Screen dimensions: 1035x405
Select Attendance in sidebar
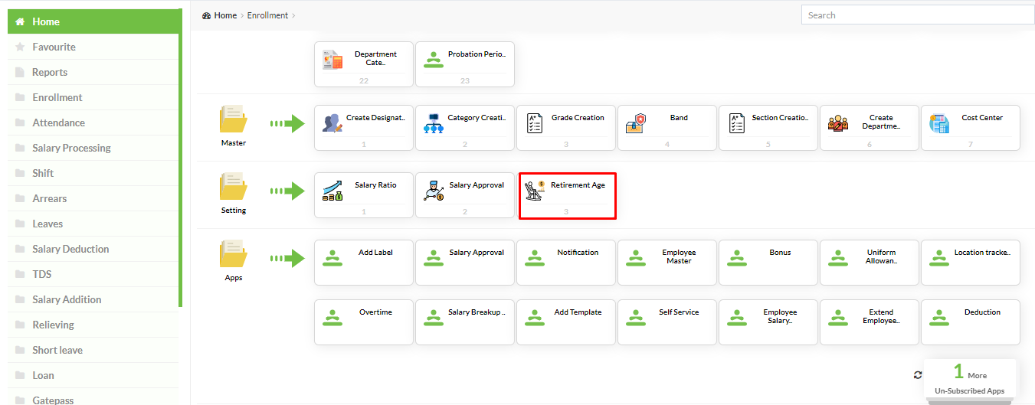(93, 122)
